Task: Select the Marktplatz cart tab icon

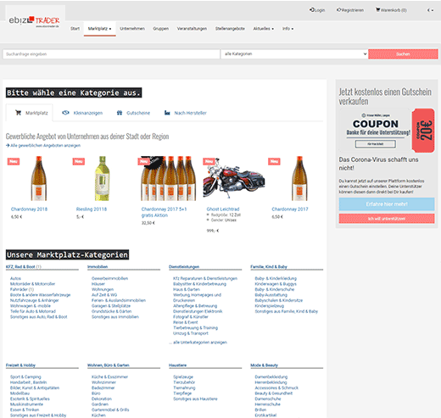Action: coord(19,113)
